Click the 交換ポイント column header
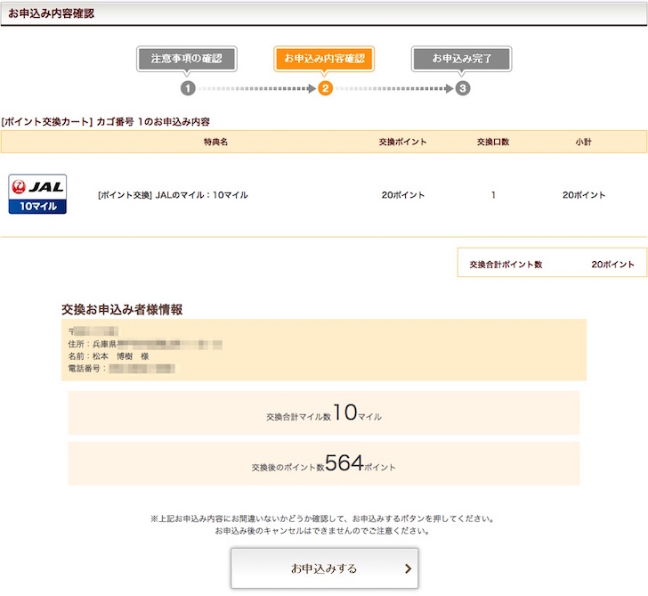648x596 pixels. point(402,142)
